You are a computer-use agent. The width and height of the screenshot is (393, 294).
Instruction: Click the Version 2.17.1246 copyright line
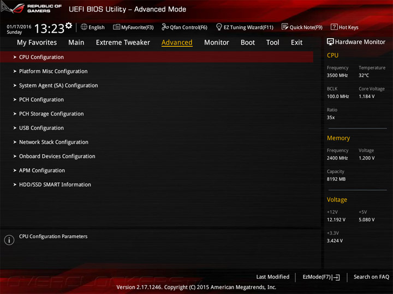(196, 287)
